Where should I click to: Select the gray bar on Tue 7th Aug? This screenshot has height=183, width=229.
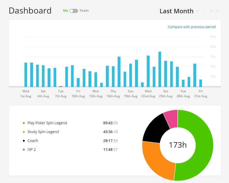coord(61,87)
